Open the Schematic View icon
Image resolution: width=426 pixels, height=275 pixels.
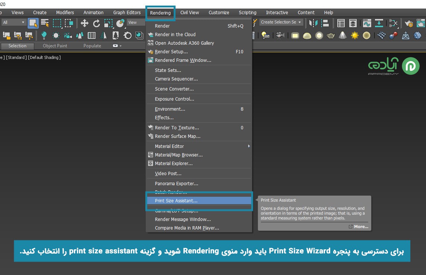click(x=393, y=23)
